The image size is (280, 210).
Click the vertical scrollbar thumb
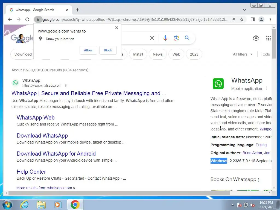click(x=274, y=44)
